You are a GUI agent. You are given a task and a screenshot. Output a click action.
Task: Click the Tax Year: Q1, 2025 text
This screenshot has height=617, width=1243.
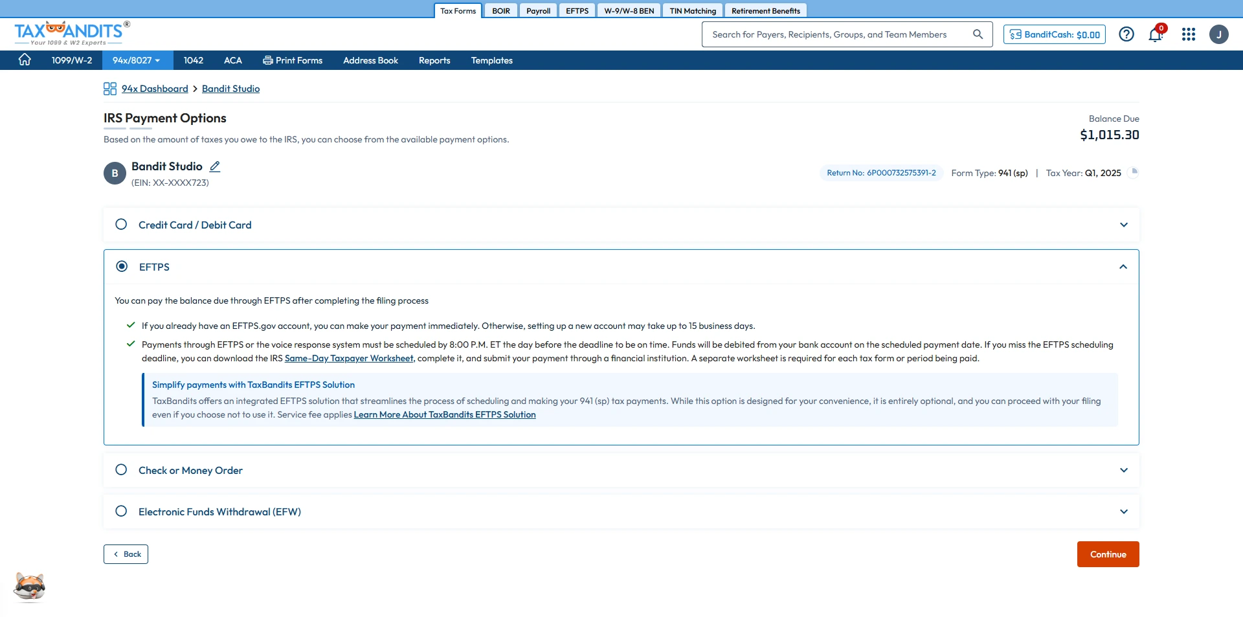(x=1084, y=173)
